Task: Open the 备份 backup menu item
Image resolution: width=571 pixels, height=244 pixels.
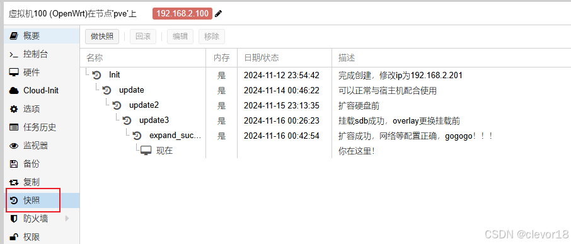Action: (x=42, y=164)
